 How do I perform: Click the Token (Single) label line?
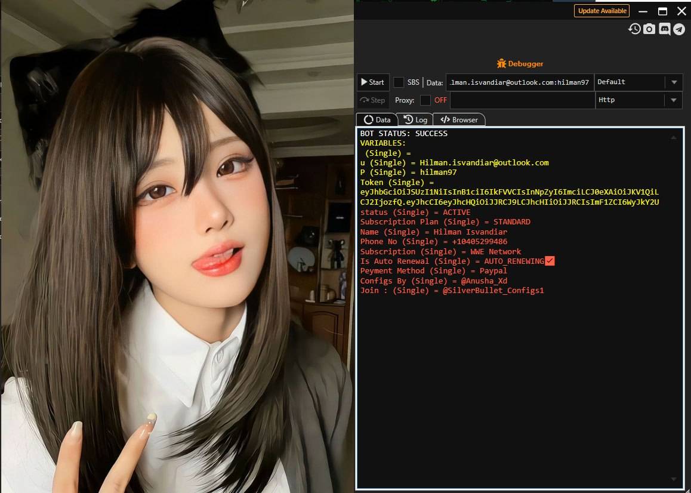click(397, 182)
